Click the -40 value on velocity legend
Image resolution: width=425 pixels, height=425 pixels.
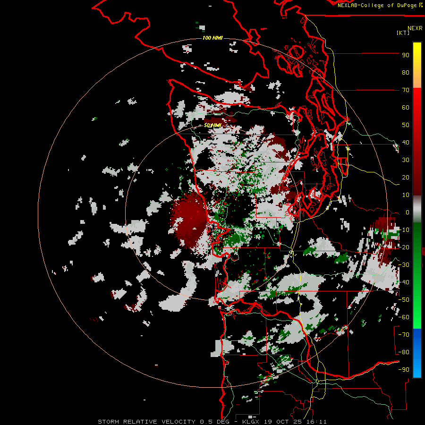pos(404,282)
